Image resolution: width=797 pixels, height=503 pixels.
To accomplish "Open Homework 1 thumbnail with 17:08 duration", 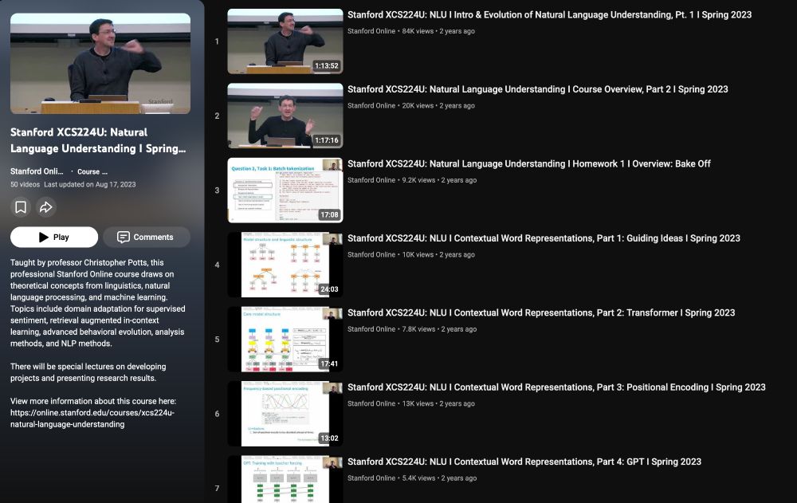I will 285,191.
